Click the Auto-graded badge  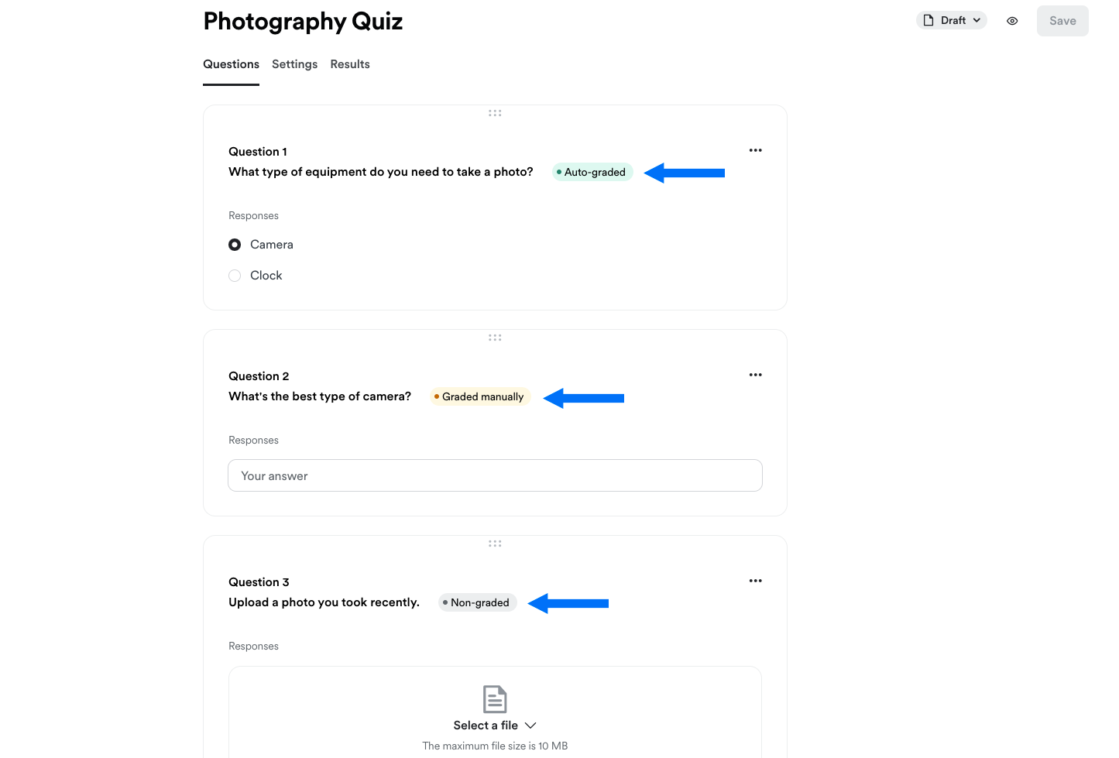point(592,172)
